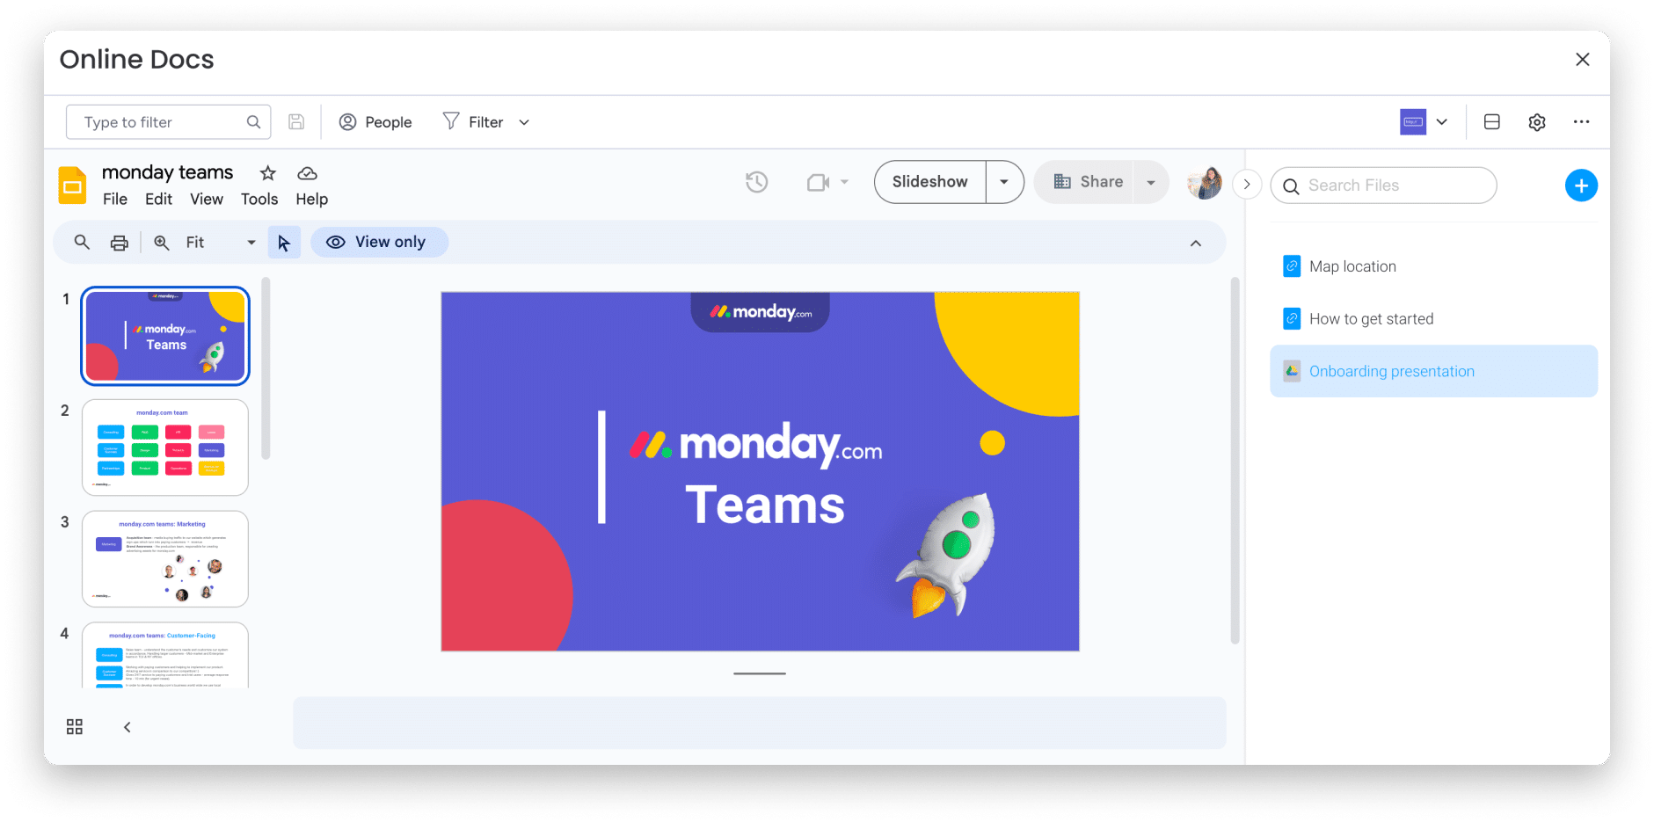Click the View only mode button
Image resolution: width=1654 pixels, height=822 pixels.
[x=379, y=243]
